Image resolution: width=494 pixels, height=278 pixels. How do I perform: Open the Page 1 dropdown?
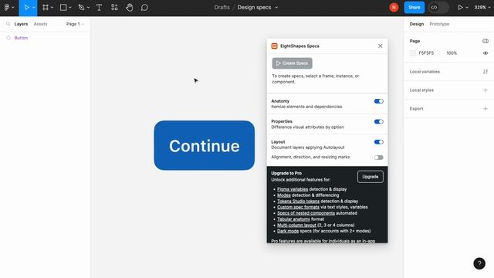coord(75,24)
